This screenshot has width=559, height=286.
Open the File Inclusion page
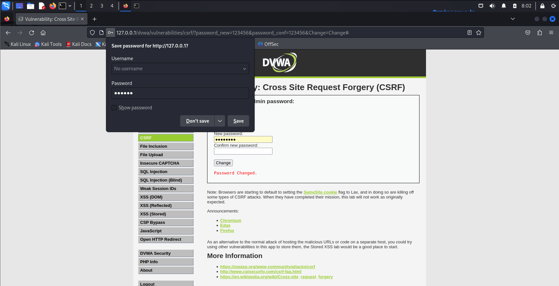point(166,146)
